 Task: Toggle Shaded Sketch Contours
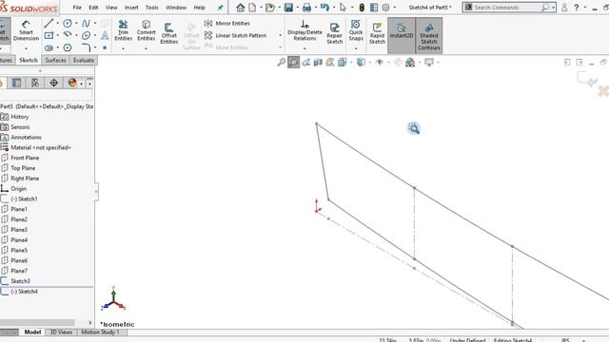(429, 35)
